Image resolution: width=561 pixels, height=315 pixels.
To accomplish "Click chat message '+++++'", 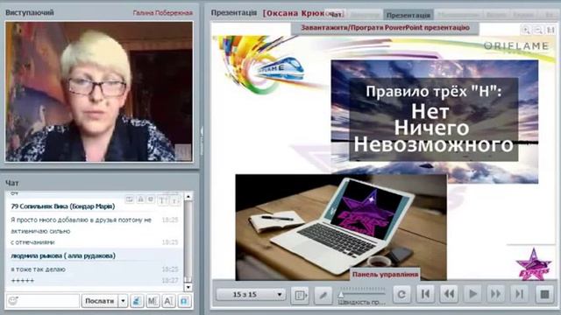I will coord(23,281).
